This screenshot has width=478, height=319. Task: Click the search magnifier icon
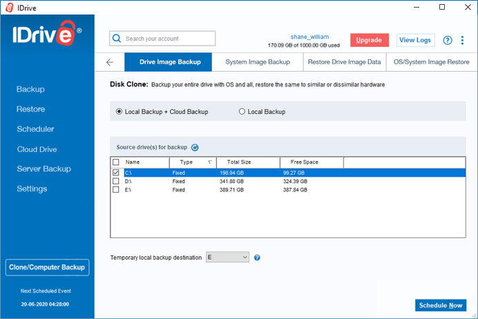click(117, 39)
